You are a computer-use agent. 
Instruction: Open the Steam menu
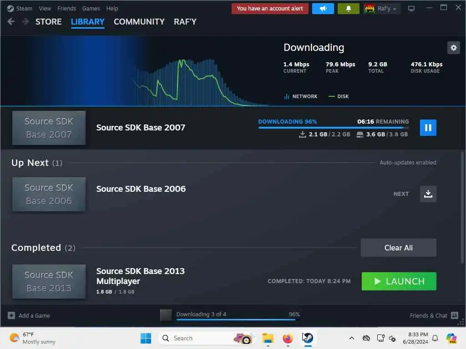tap(24, 9)
